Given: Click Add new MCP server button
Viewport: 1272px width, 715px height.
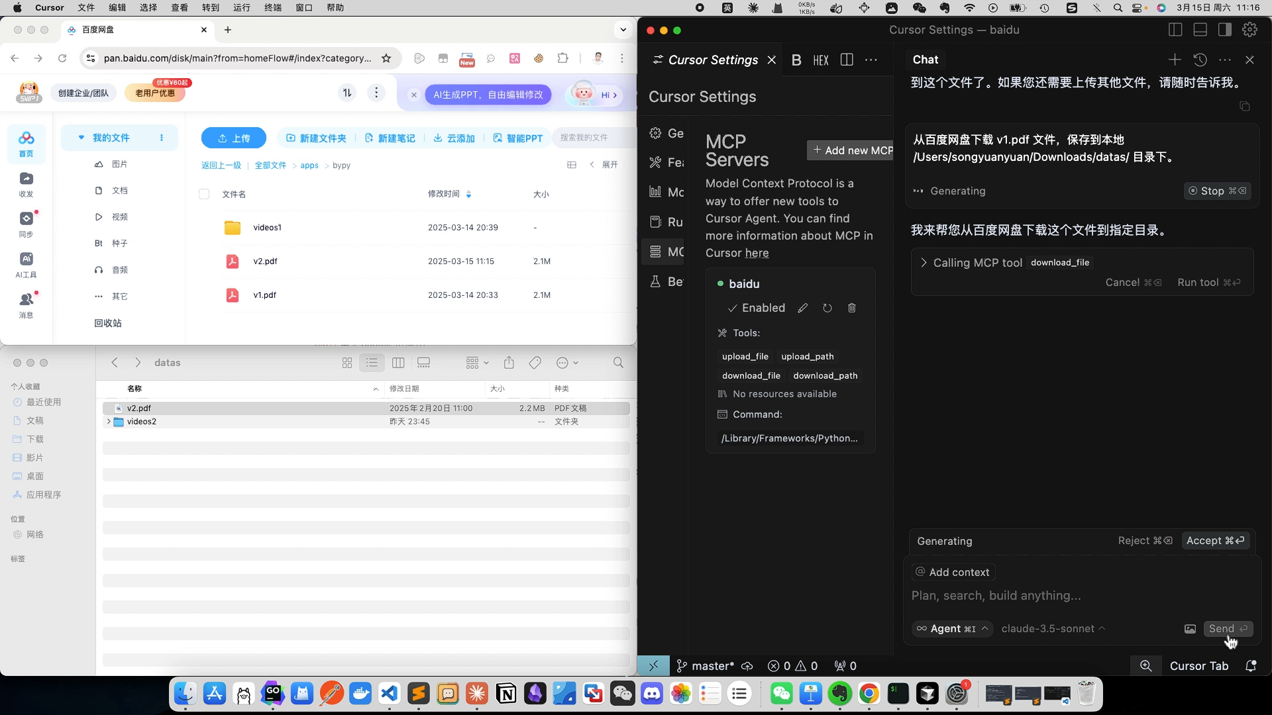Looking at the screenshot, I should click(x=851, y=150).
